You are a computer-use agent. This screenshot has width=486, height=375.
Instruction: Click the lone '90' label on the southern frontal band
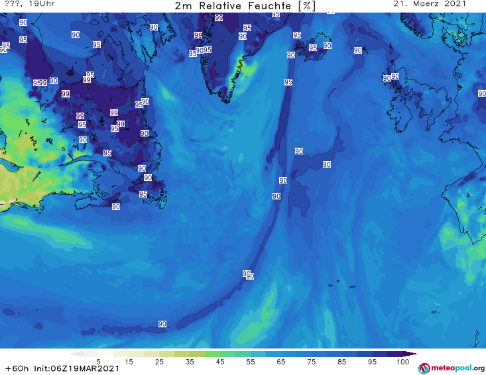[162, 324]
